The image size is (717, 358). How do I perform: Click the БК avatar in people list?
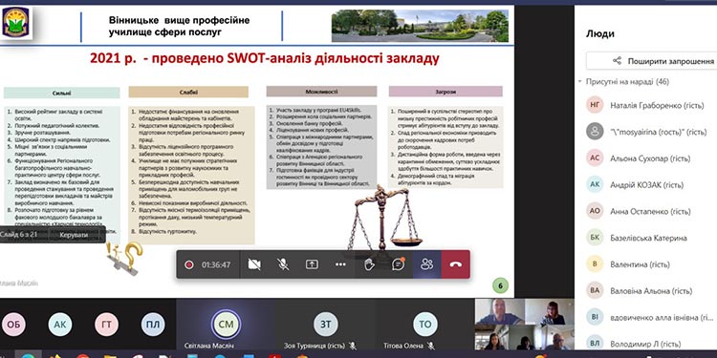point(595,238)
